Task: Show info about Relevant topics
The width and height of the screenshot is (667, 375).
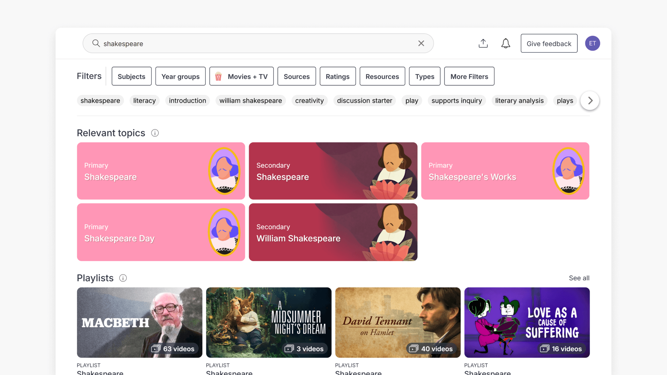Action: click(155, 133)
